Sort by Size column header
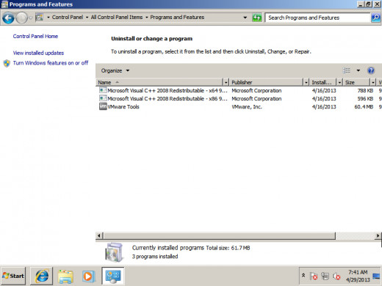The height and width of the screenshot is (286, 382). (356, 82)
